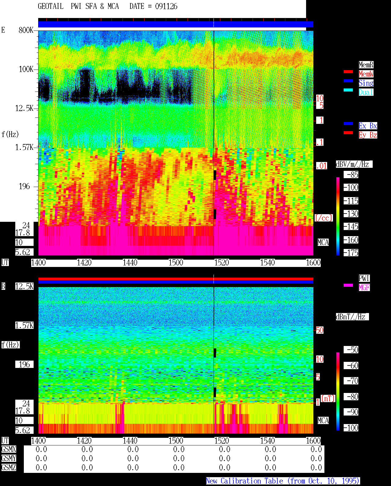The image size is (391, 486).
Task: Click the blue Sing legend swatch
Action: pyautogui.click(x=348, y=81)
